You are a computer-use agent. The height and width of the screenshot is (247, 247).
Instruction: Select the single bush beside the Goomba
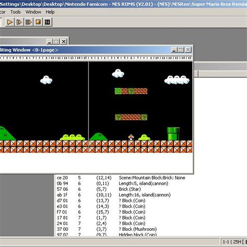[x=144, y=137]
